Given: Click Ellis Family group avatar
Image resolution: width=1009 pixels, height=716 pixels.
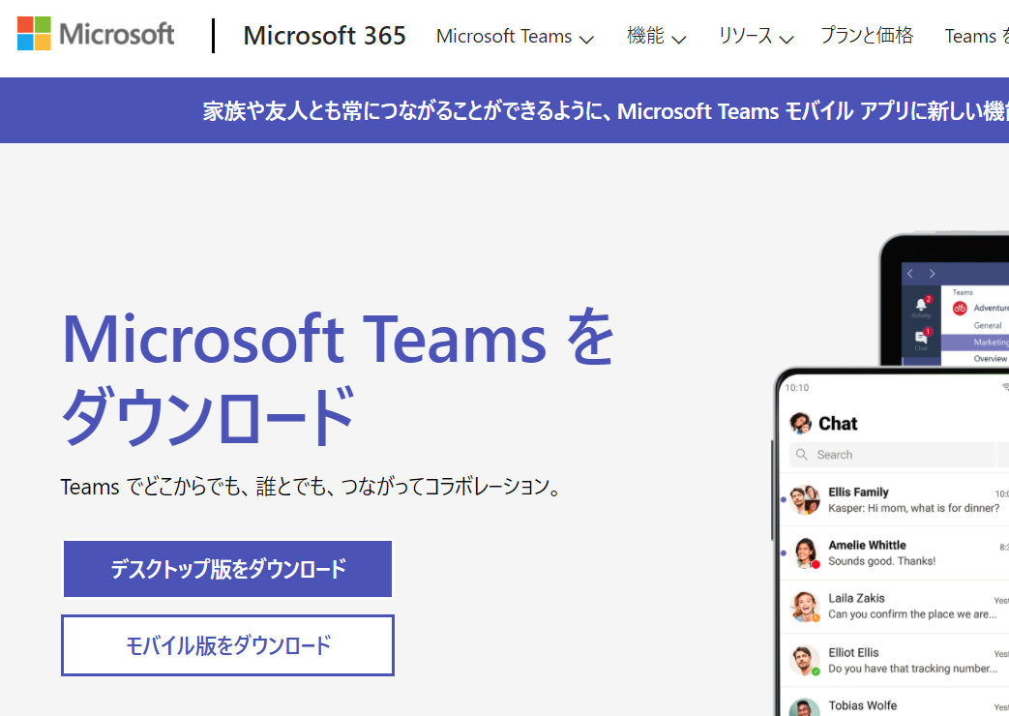Looking at the screenshot, I should [804, 499].
